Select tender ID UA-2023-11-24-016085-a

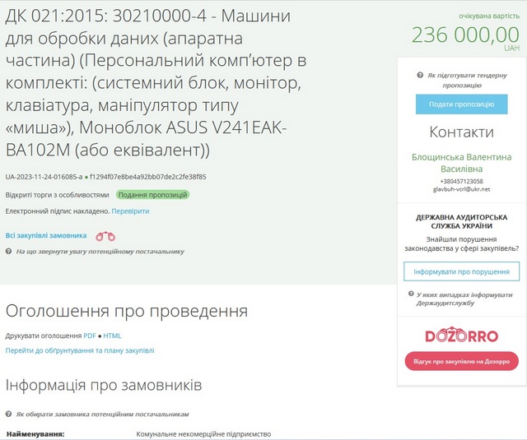tap(44, 177)
